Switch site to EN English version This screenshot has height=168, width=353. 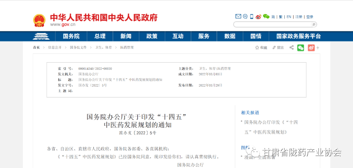pyautogui.click(x=289, y=17)
